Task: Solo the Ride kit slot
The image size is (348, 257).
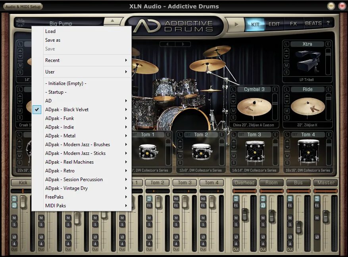Action: click(287, 118)
